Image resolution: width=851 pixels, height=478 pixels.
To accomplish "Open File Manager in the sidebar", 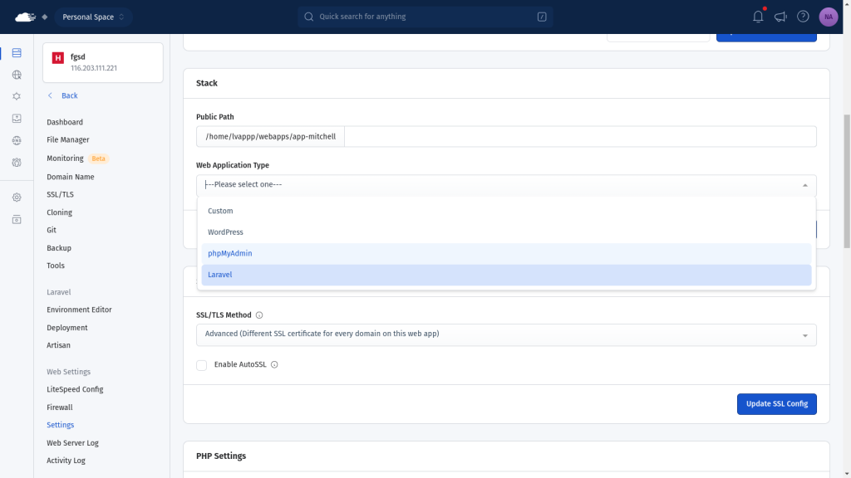I will point(68,140).
